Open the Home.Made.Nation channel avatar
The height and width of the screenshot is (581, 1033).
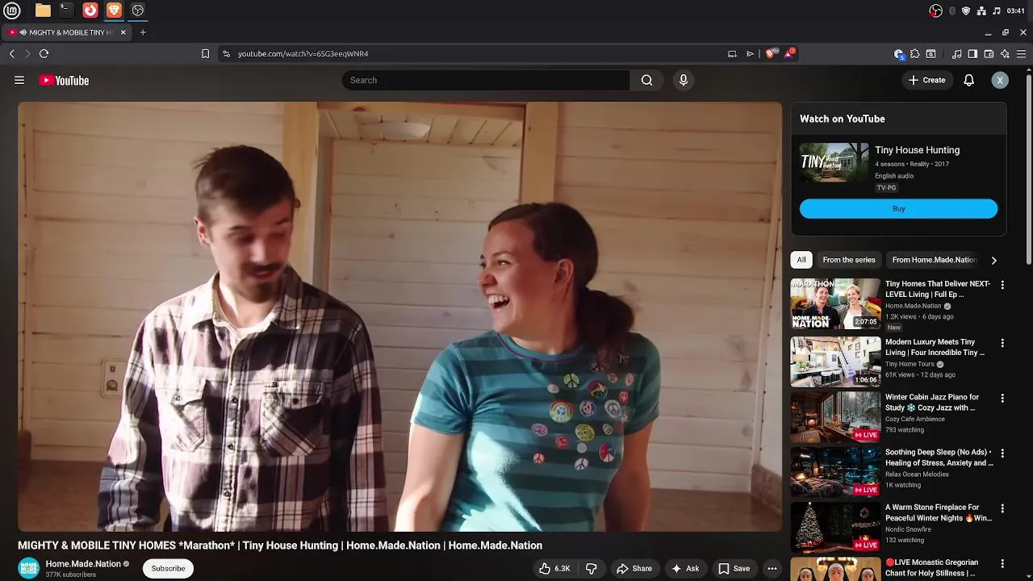pos(29,568)
